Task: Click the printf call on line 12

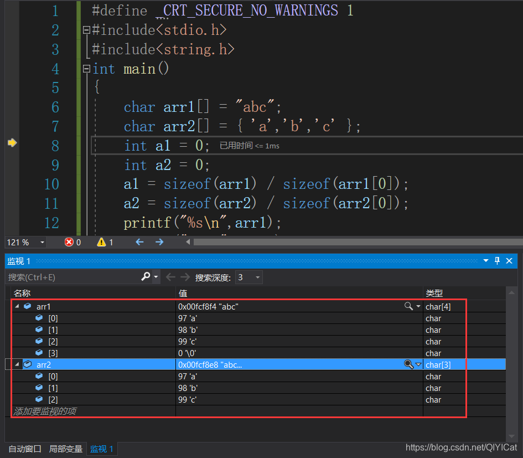Action: [147, 223]
